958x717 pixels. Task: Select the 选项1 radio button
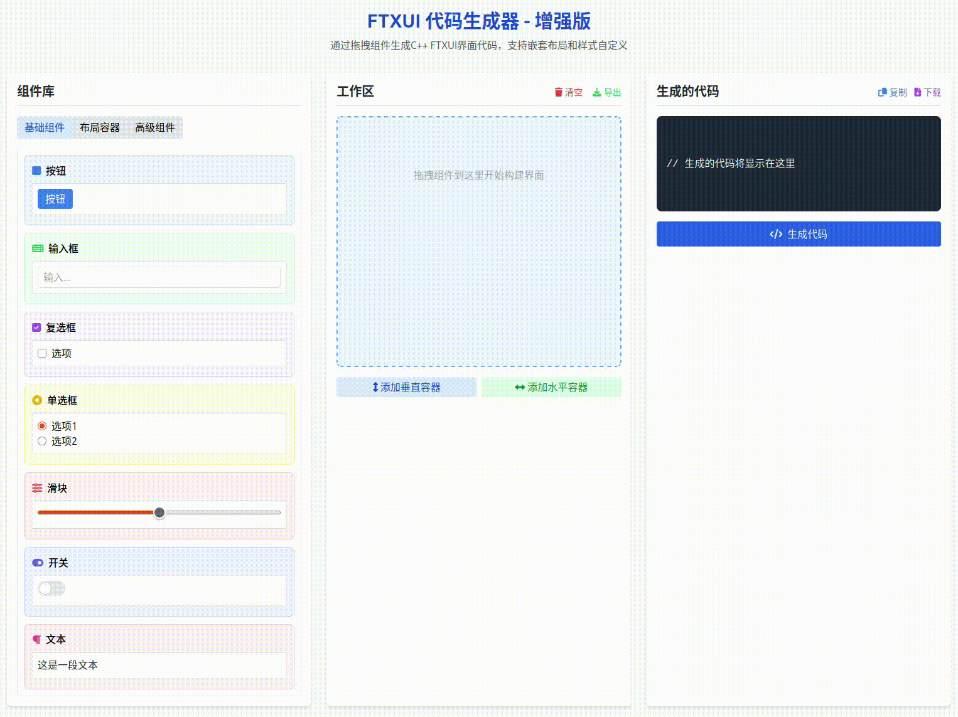(x=42, y=426)
